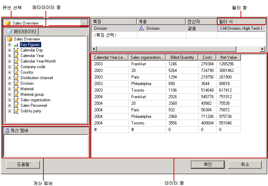Click the Sales organization... column header
Screen dimensions: 268x186
(147, 57)
